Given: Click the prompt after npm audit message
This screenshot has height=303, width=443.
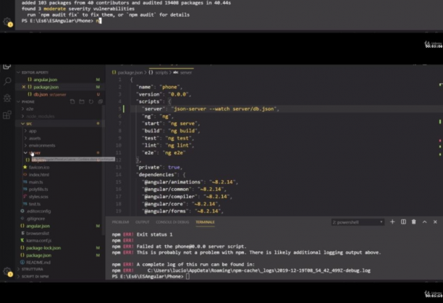Looking at the screenshot, I should point(57,21).
